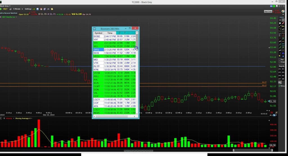Select the MEI row in Bouncers
Image resolution: width=288 pixels, height=156 pixels.
point(114,59)
